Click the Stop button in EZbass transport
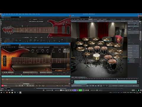The width and height of the screenshot is (142, 107). point(22,86)
